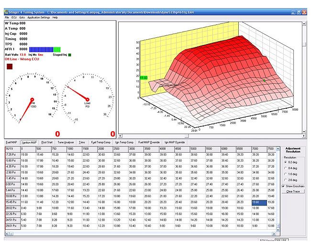Image resolution: width=311 pixels, height=249 pixels.
Task: Click the table scroll down arrow
Action: (x=278, y=230)
